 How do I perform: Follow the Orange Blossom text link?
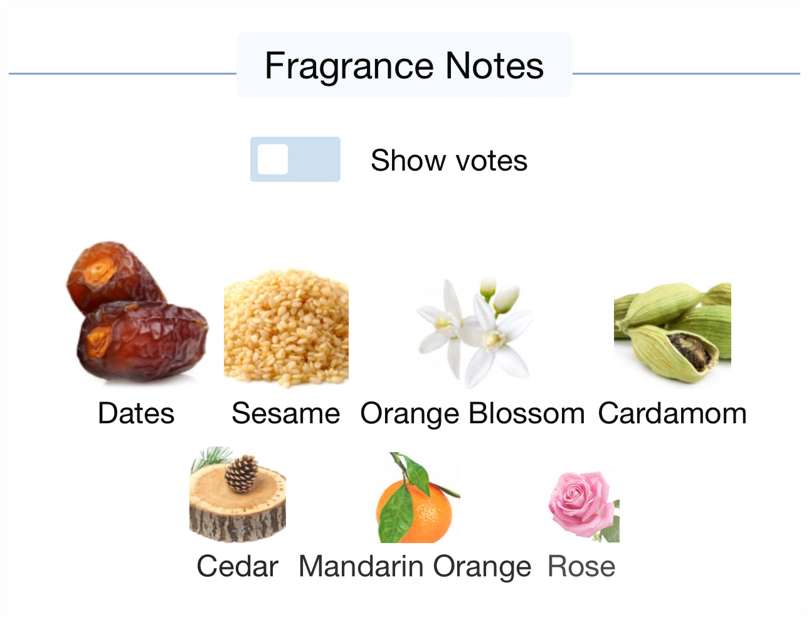[472, 414]
